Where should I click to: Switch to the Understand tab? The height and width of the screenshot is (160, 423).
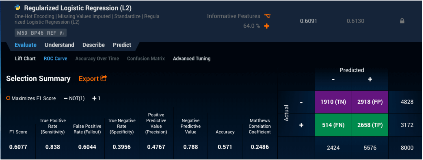(x=59, y=45)
